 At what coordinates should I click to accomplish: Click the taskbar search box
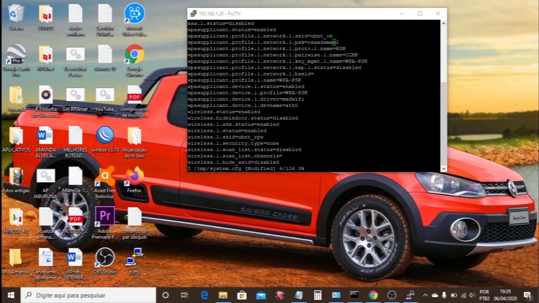tap(88, 295)
